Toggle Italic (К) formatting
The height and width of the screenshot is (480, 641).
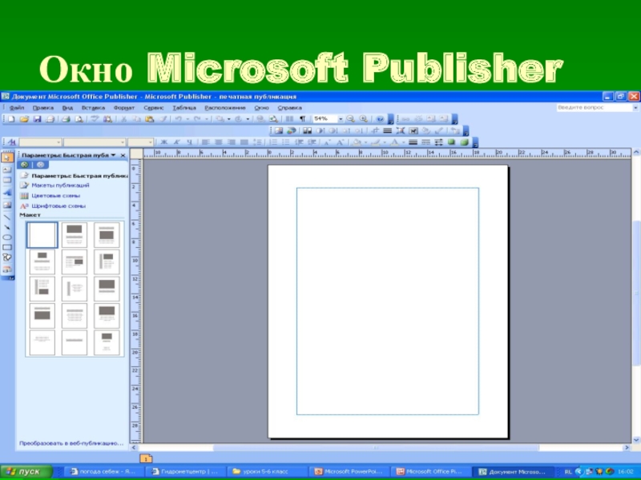(x=176, y=142)
